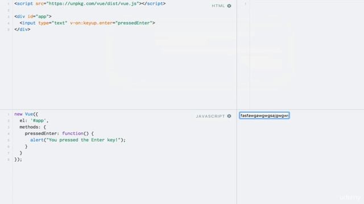
Task: Click the el: '#app' code line
Action: 34,121
